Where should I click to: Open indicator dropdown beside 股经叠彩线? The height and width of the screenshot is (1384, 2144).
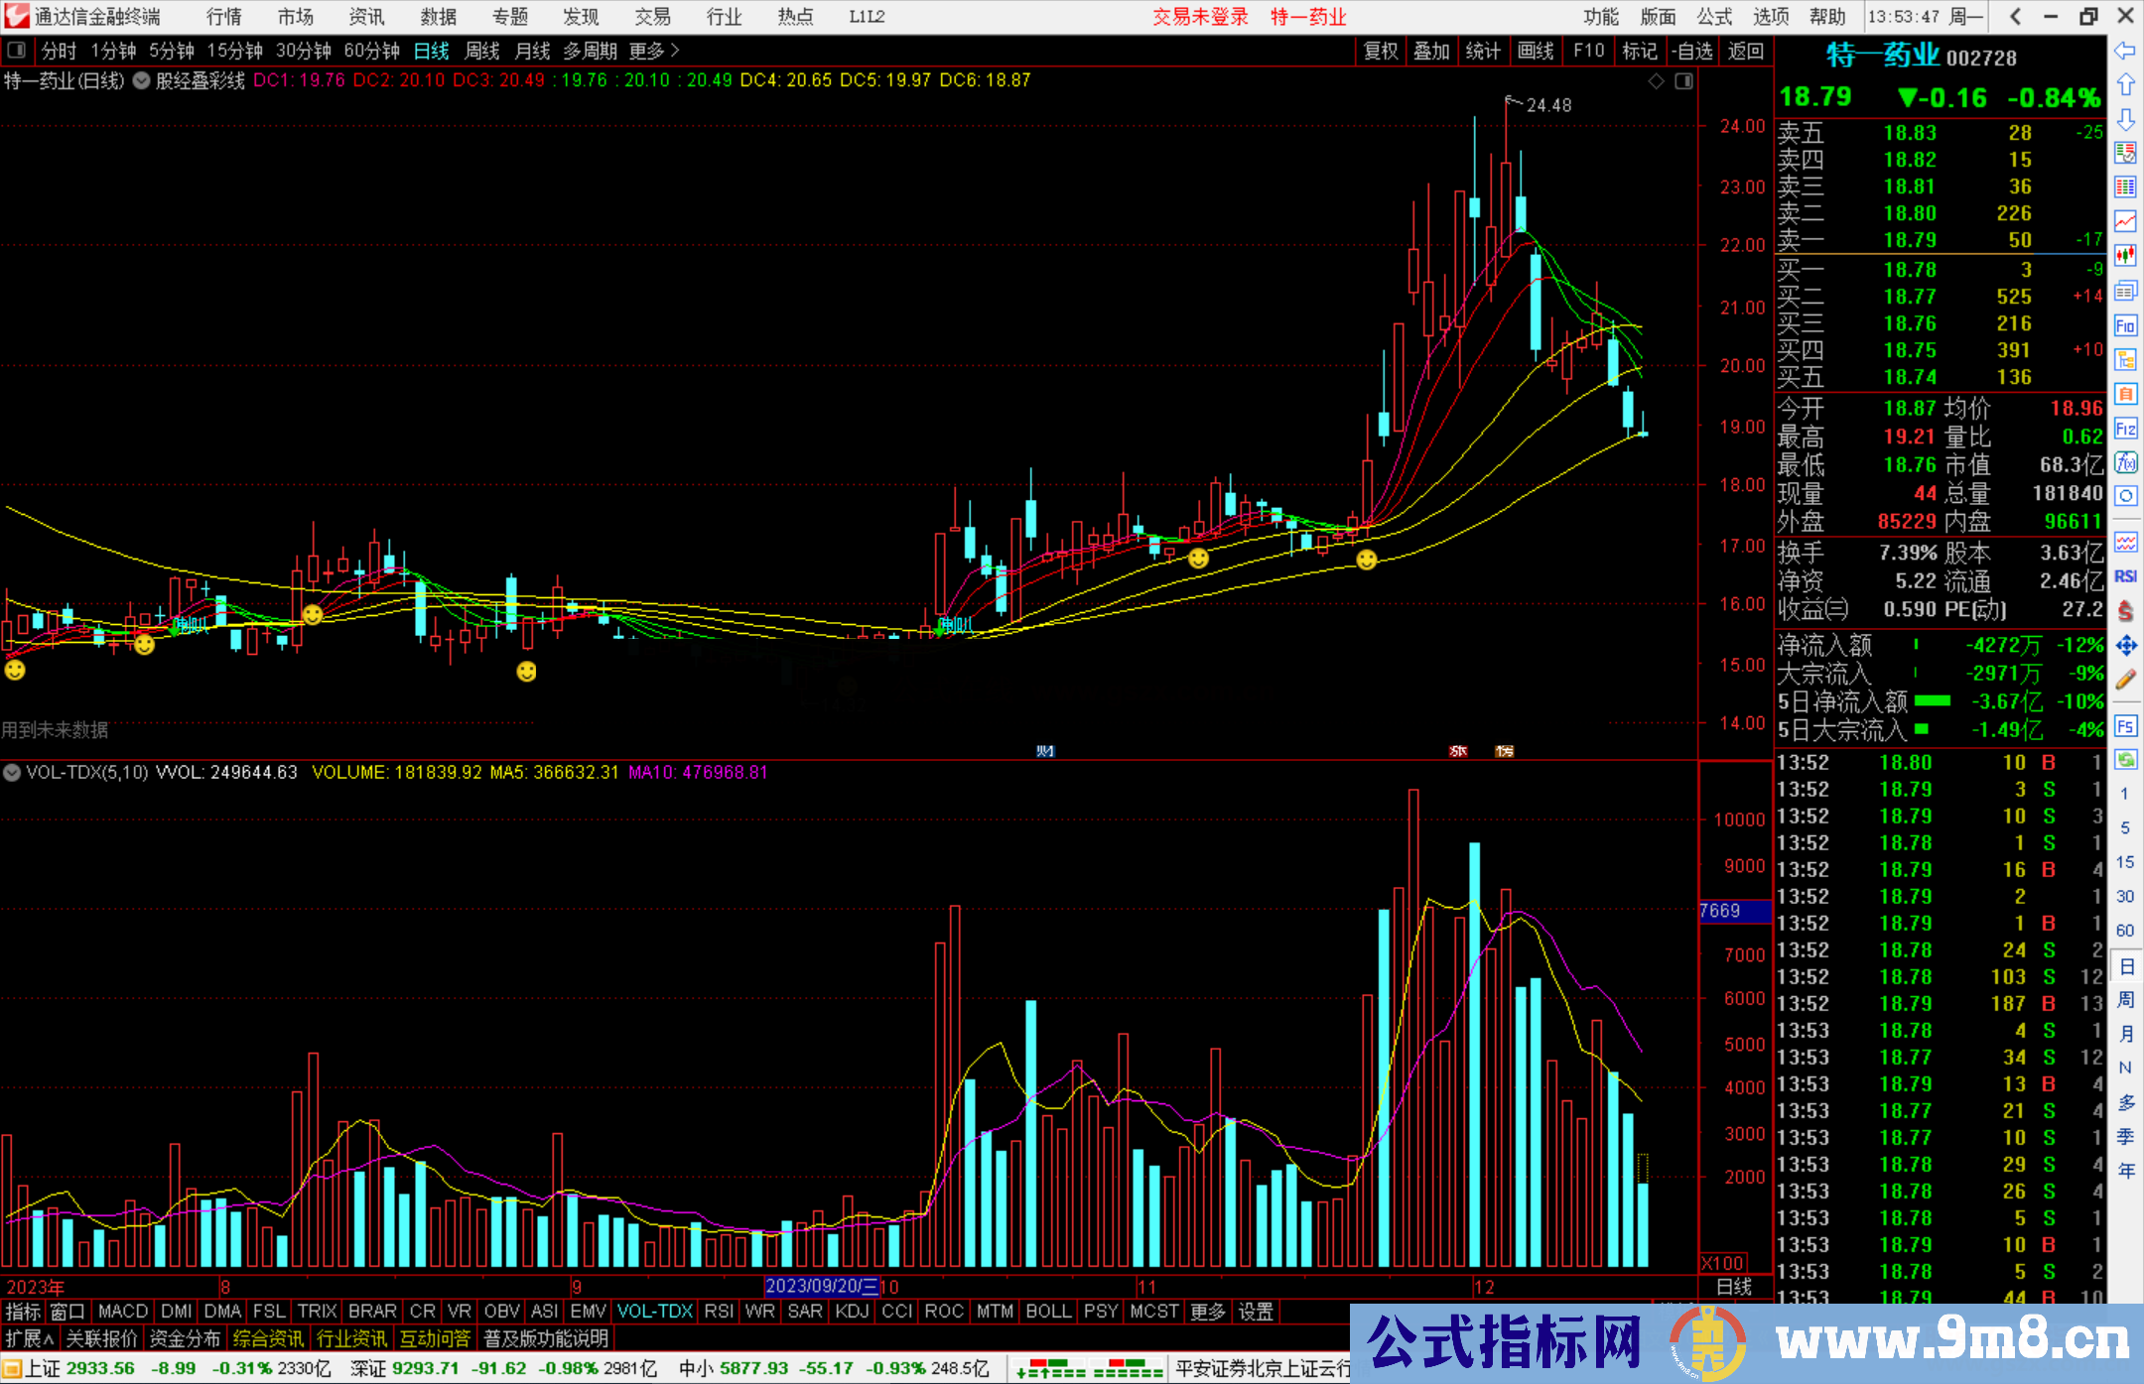point(142,81)
